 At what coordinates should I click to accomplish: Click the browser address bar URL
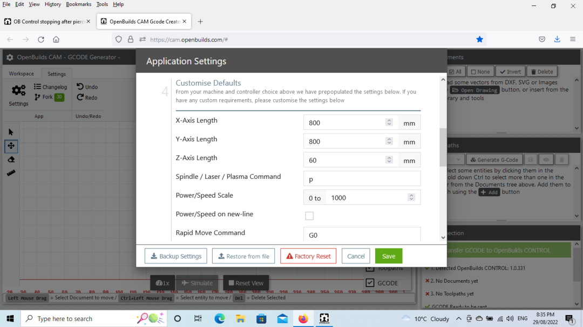189,40
